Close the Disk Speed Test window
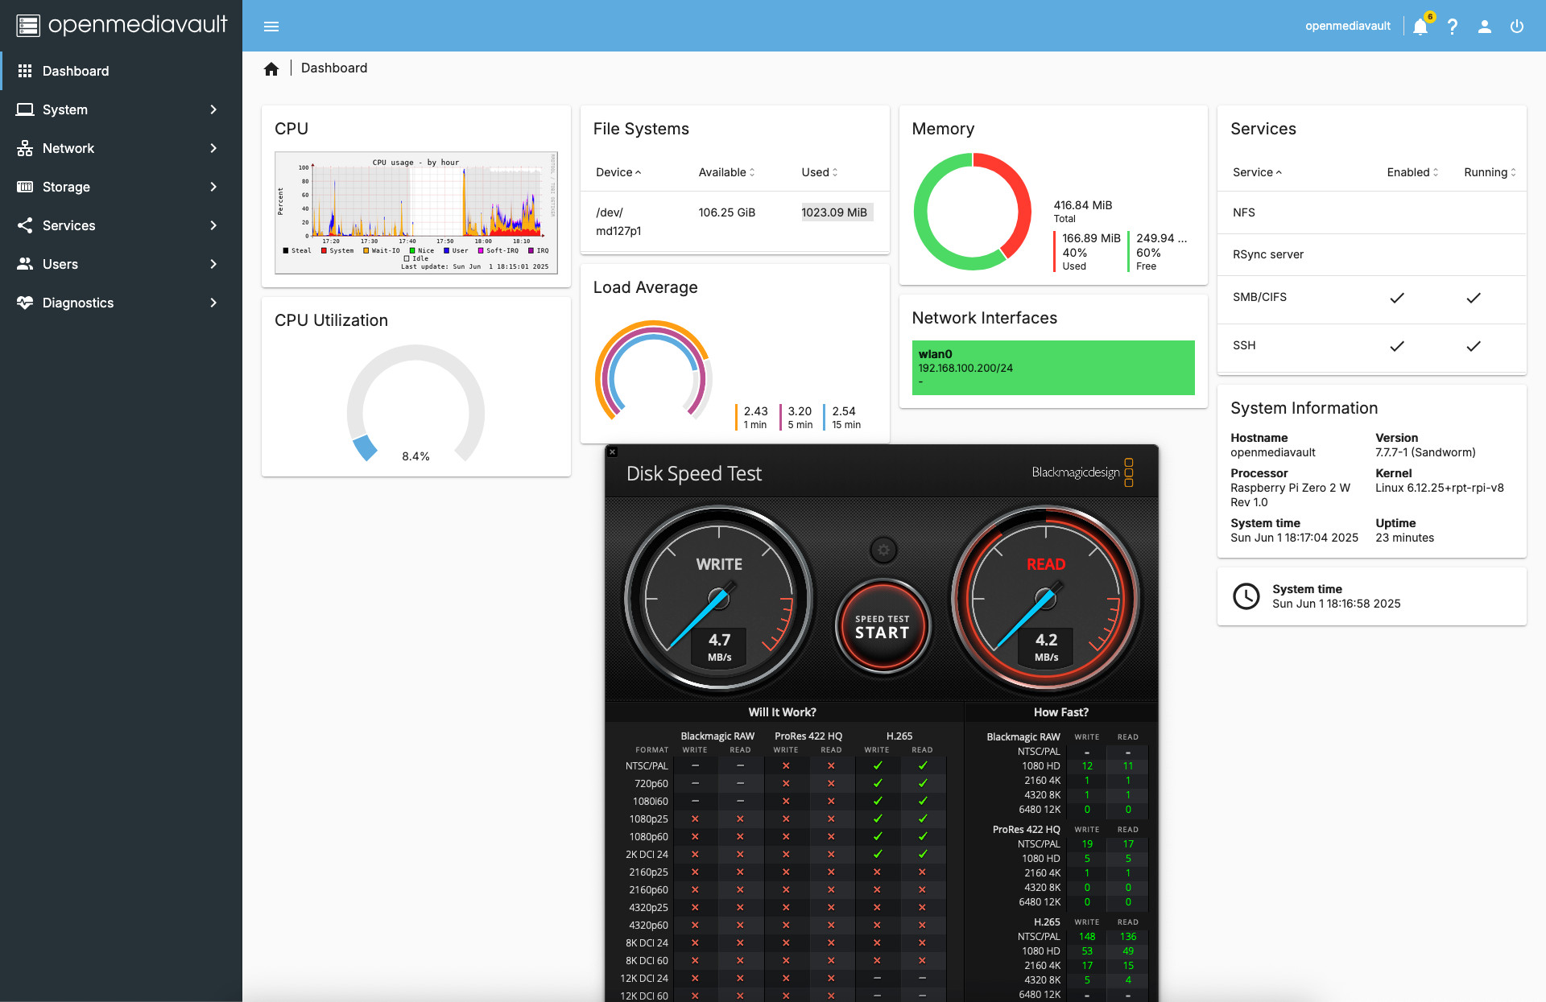This screenshot has width=1546, height=1002. tap(613, 452)
